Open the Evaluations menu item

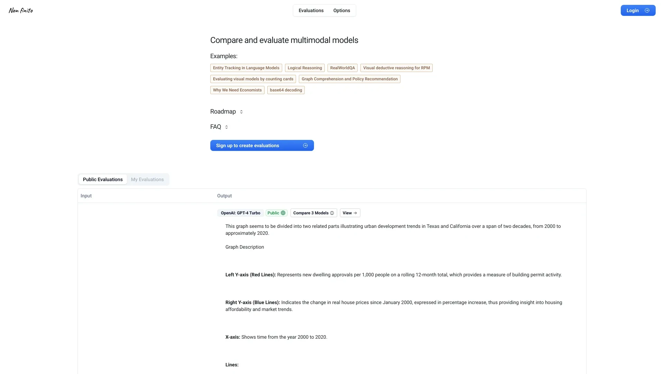311,10
